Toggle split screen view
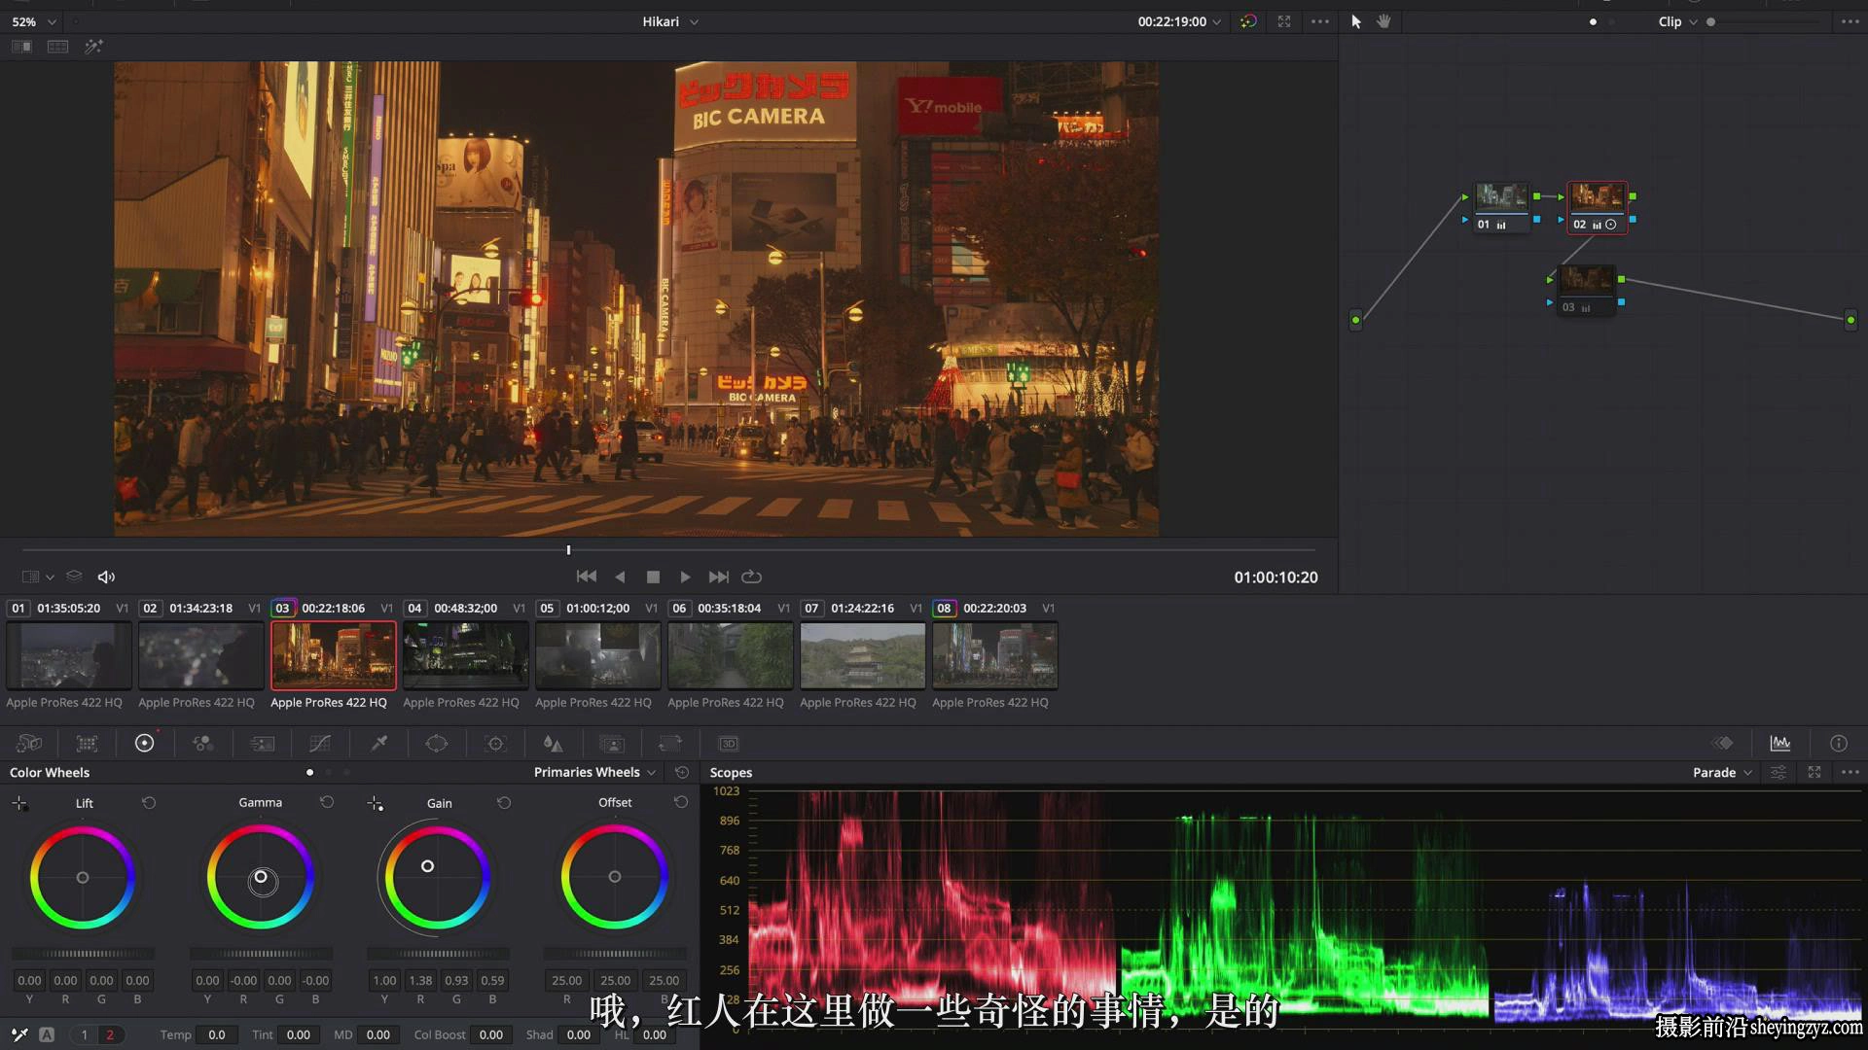Image resolution: width=1868 pixels, height=1050 pixels. [58, 47]
